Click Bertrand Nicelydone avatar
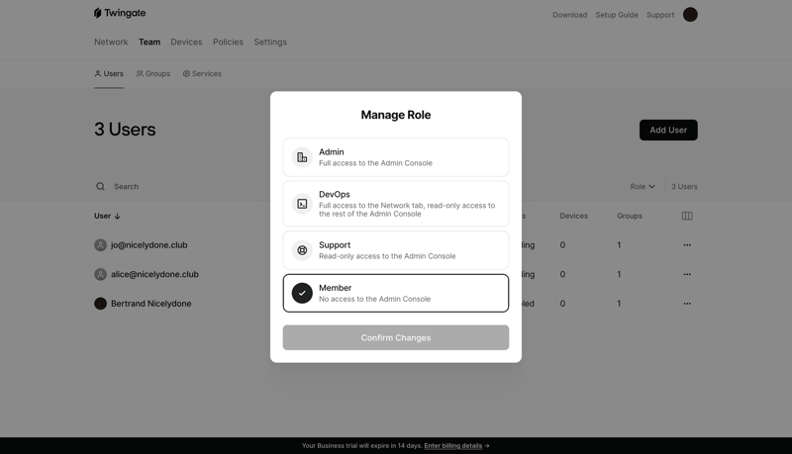The height and width of the screenshot is (454, 792). (101, 304)
